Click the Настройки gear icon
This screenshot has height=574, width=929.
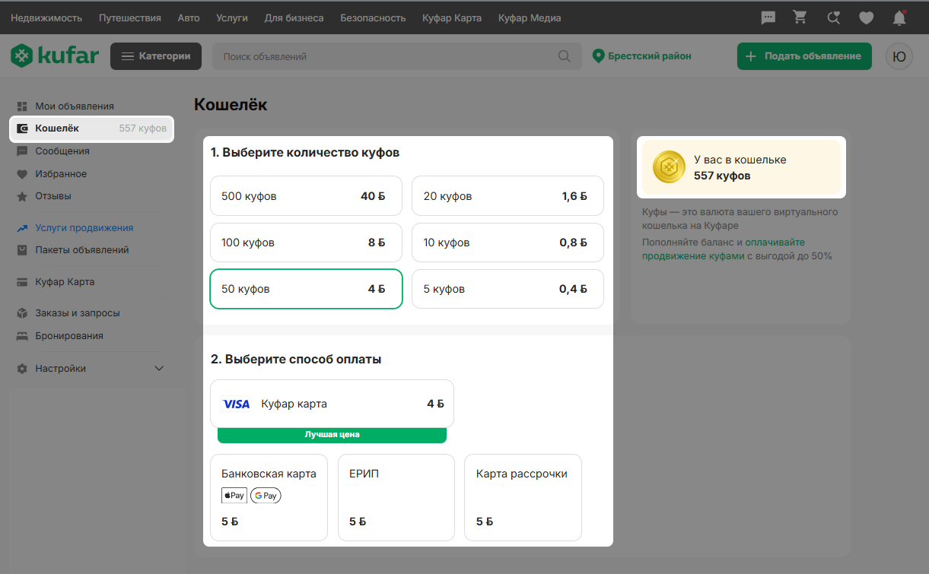[22, 369]
